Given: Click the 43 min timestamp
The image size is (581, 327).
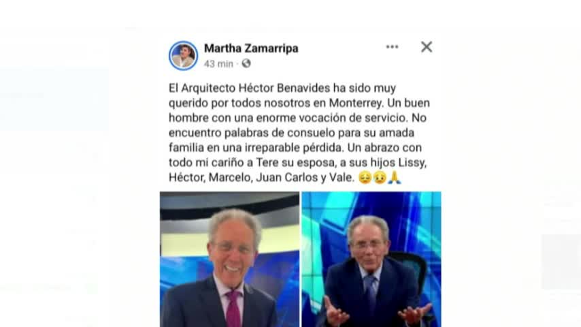Looking at the screenshot, I should [x=218, y=64].
